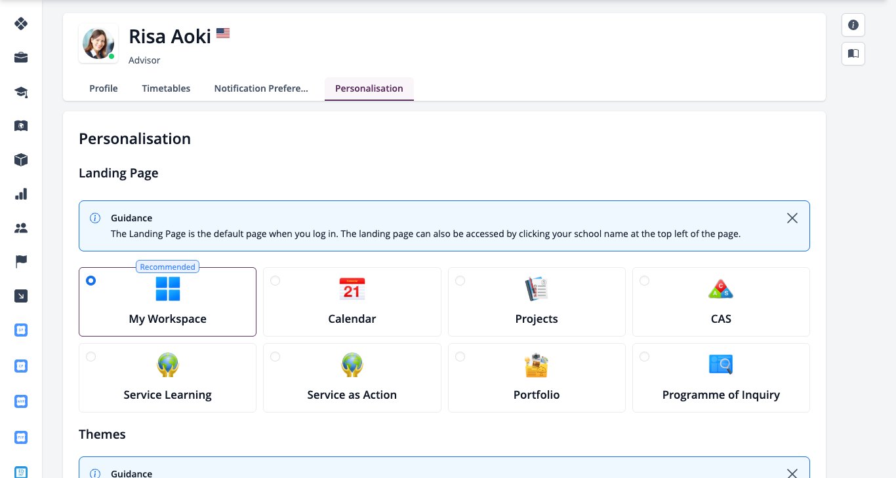Select CAS radio button

pos(645,280)
